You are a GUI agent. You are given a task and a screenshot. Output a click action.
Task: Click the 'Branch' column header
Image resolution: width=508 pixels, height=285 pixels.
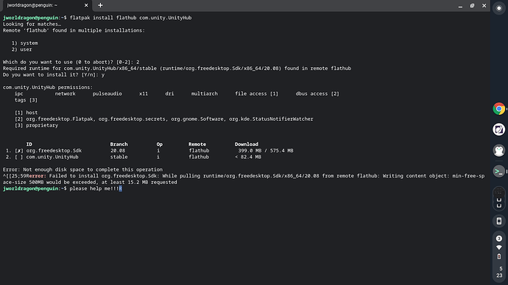pos(119,144)
